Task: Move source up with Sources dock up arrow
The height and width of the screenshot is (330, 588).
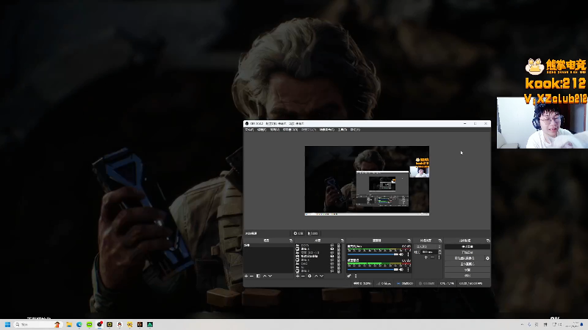Action: click(316, 276)
